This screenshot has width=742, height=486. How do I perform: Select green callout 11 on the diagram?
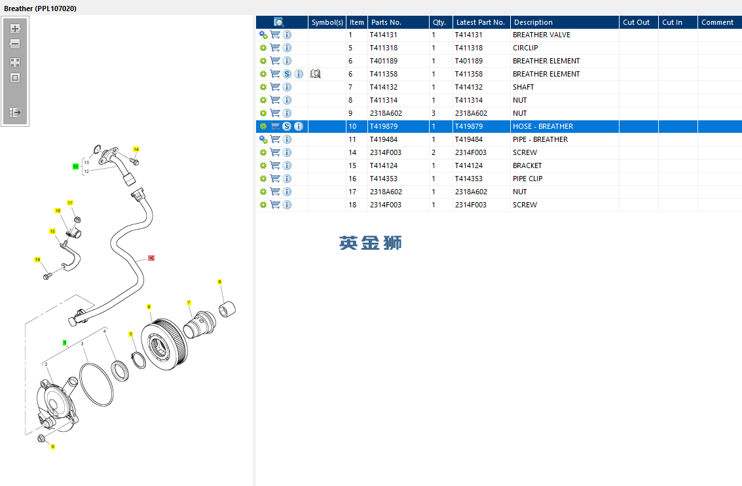(76, 166)
